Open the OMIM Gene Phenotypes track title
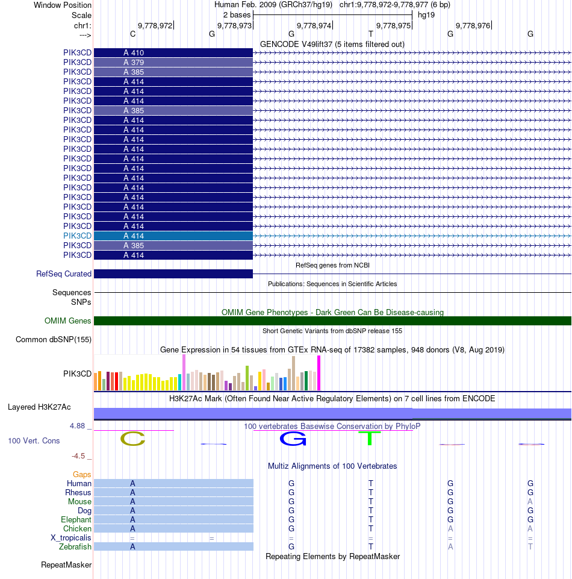572x579 pixels. click(332, 312)
